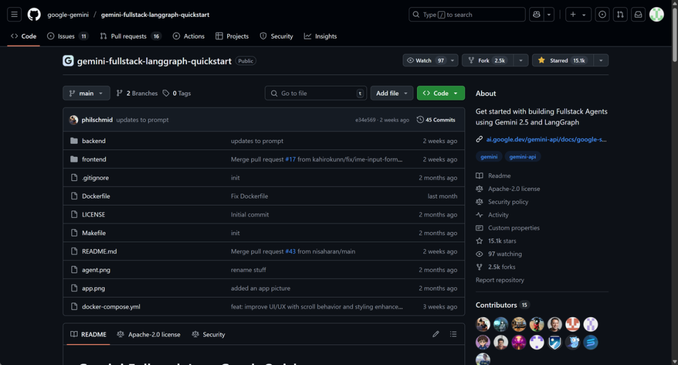Select the Apache-2.0 license tab
This screenshot has width=678, height=365.
[x=149, y=334]
